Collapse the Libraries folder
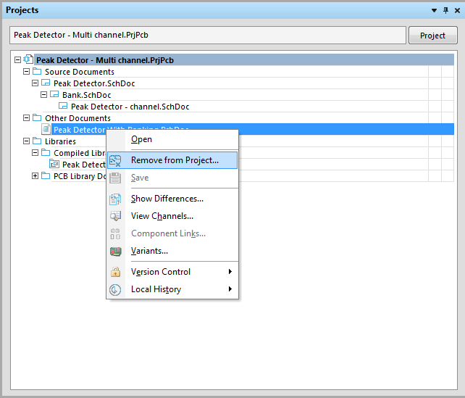Viewport: 465px width, 398px height. (x=27, y=141)
